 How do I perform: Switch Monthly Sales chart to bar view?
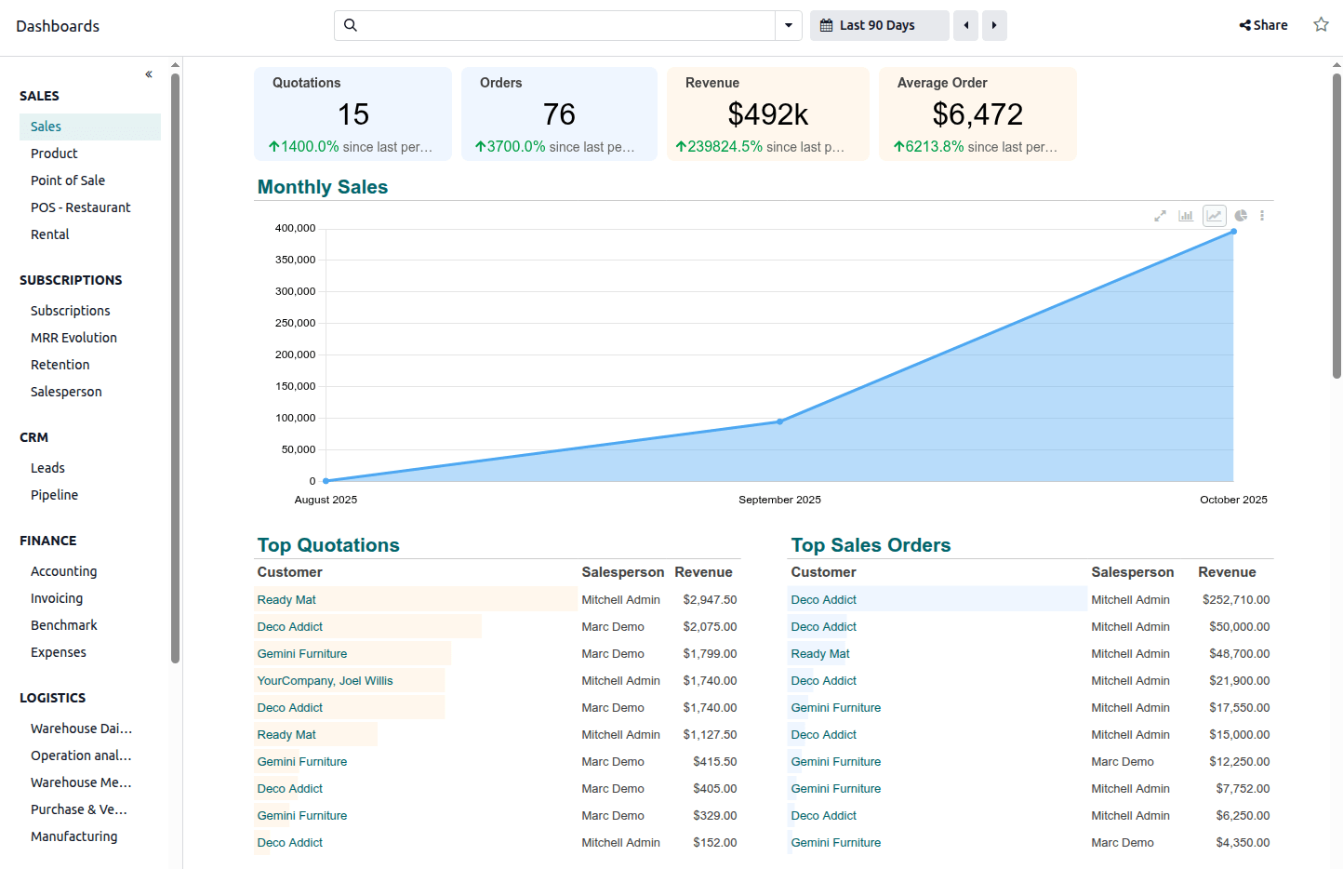tap(1186, 216)
